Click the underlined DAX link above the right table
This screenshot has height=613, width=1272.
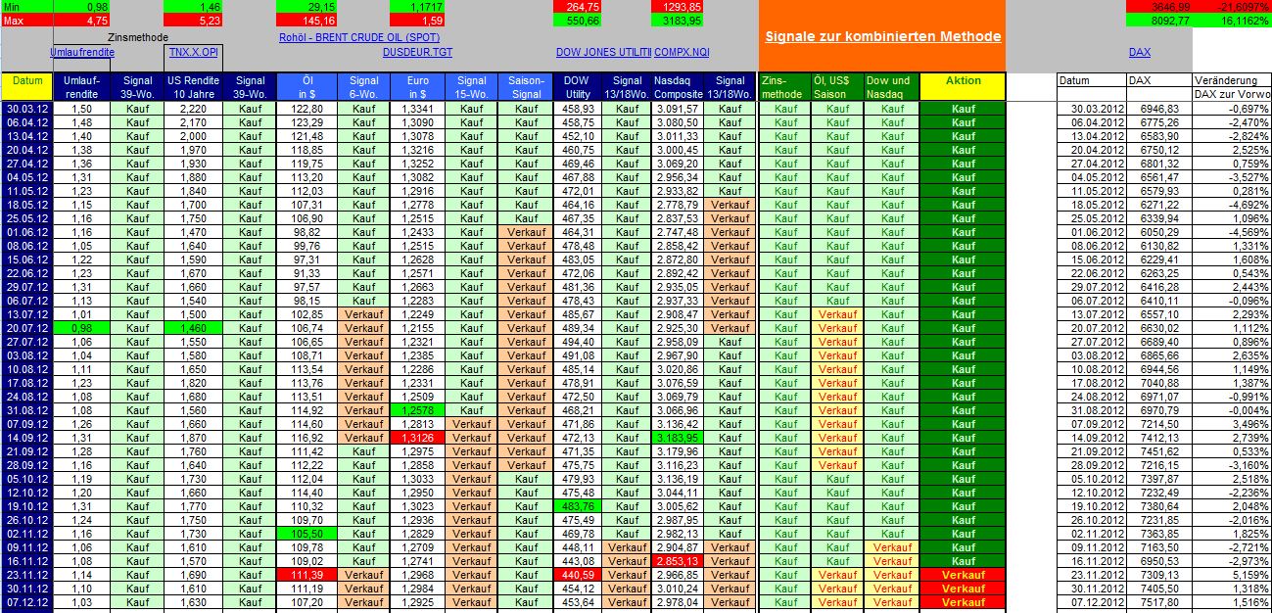(1140, 51)
